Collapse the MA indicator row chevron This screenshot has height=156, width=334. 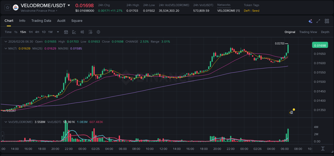click(x=6, y=48)
